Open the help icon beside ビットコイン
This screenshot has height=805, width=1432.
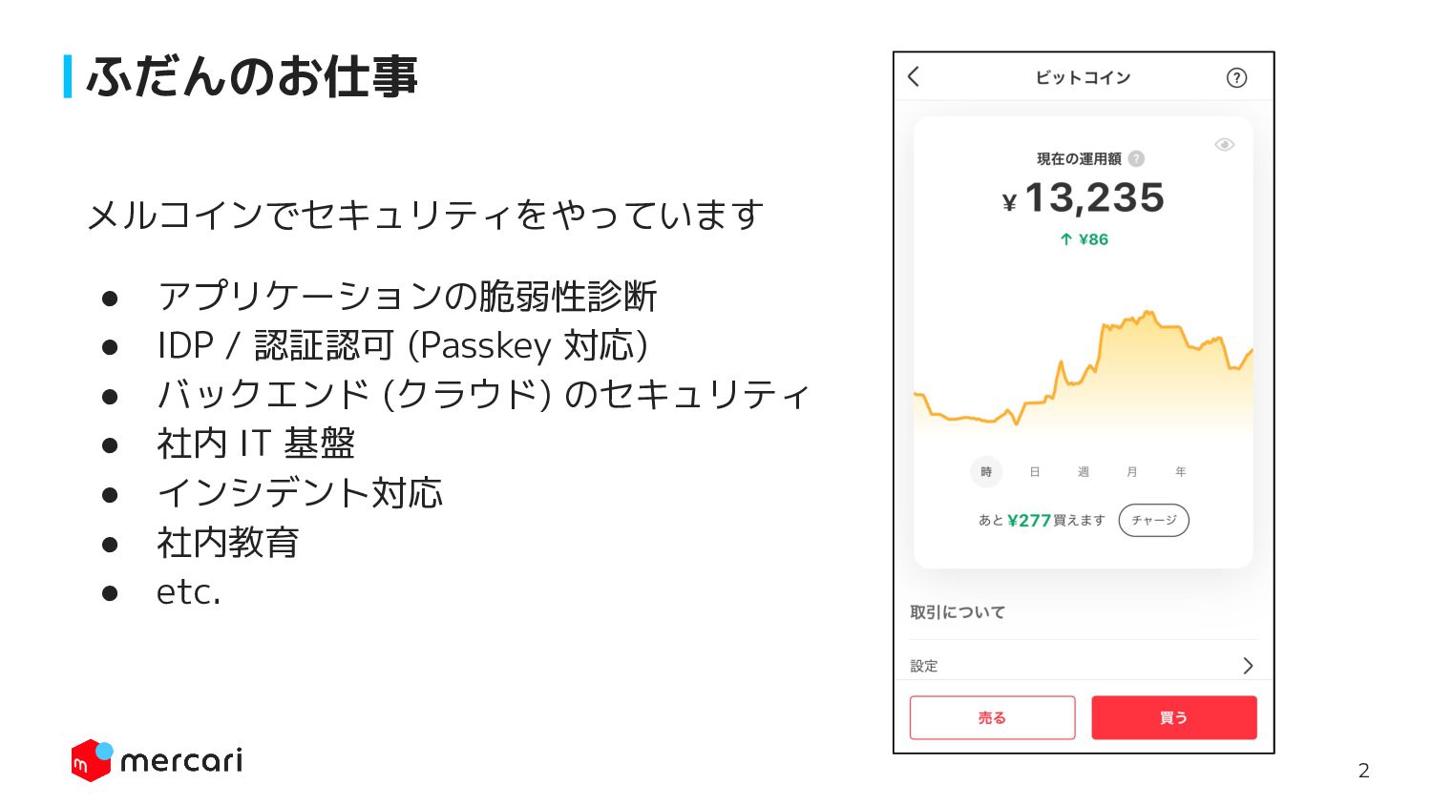(x=1236, y=78)
